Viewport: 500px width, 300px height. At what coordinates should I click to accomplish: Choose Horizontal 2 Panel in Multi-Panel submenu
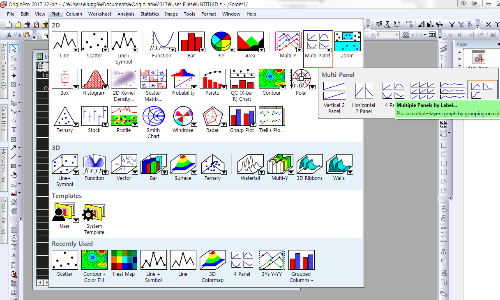[364, 98]
